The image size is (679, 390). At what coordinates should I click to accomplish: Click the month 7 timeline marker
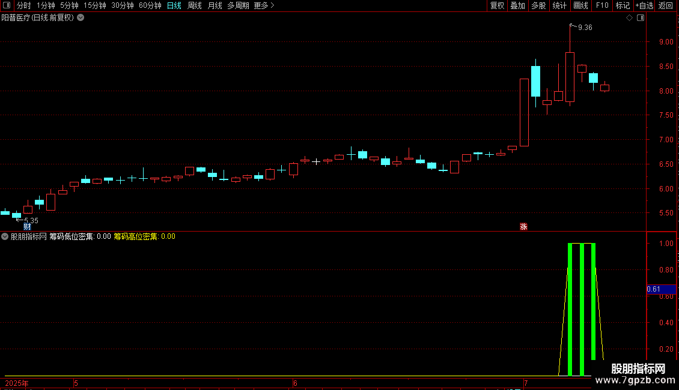click(x=526, y=383)
